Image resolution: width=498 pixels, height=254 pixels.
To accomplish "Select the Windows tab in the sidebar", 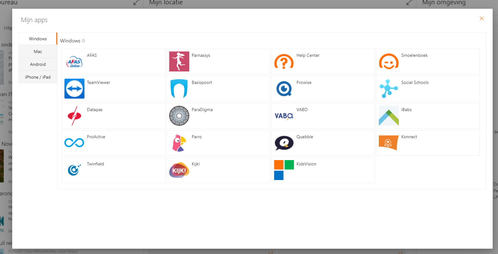I will tap(38, 39).
